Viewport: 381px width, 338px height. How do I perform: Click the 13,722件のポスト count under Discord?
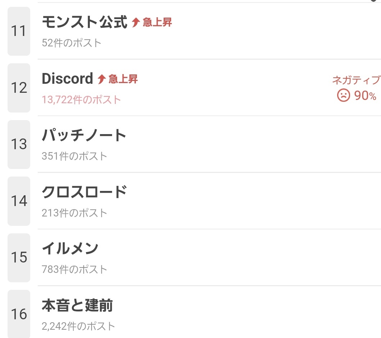point(81,100)
